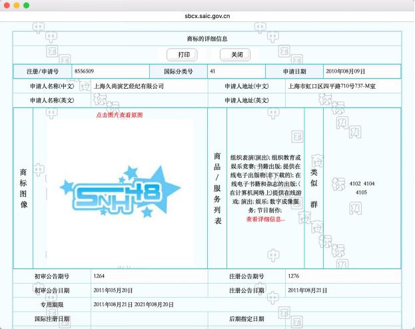
Task: Maximize the window with green button
Action: (x=27, y=5)
